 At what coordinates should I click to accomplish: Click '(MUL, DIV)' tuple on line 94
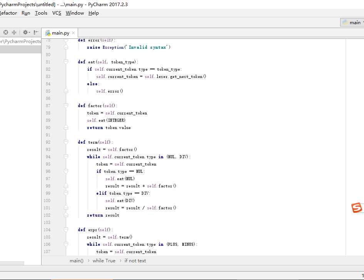pyautogui.click(x=177, y=157)
